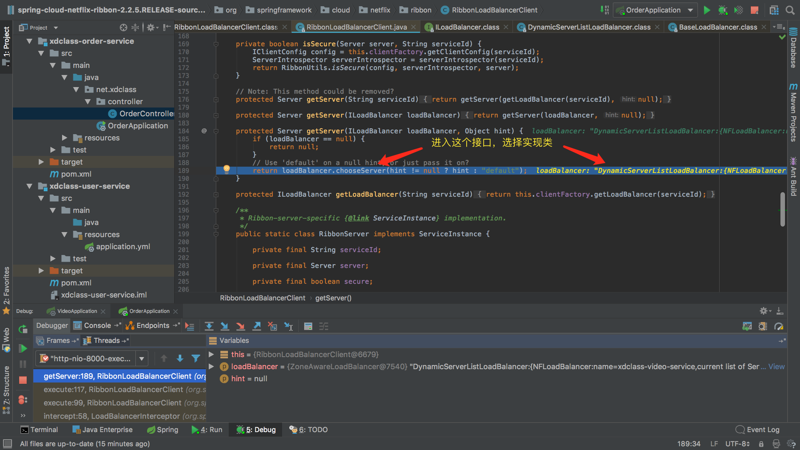Click Resume Program green arrow

23,348
